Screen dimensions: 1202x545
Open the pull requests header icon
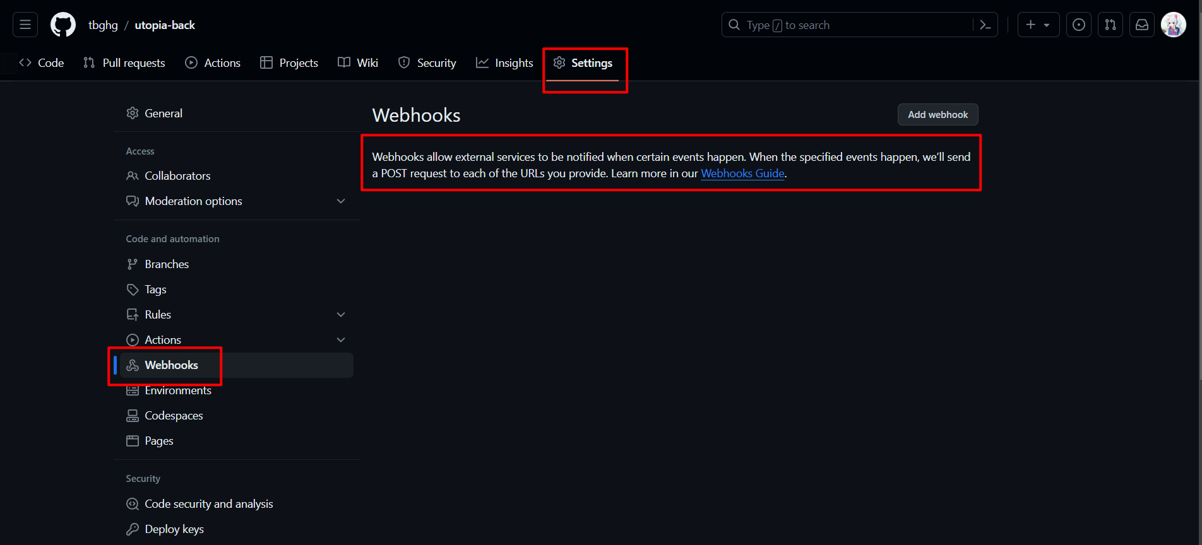[x=1110, y=25]
